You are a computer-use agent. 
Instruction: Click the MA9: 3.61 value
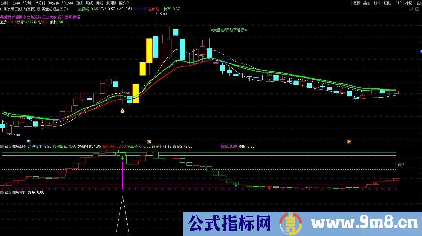[124, 9]
